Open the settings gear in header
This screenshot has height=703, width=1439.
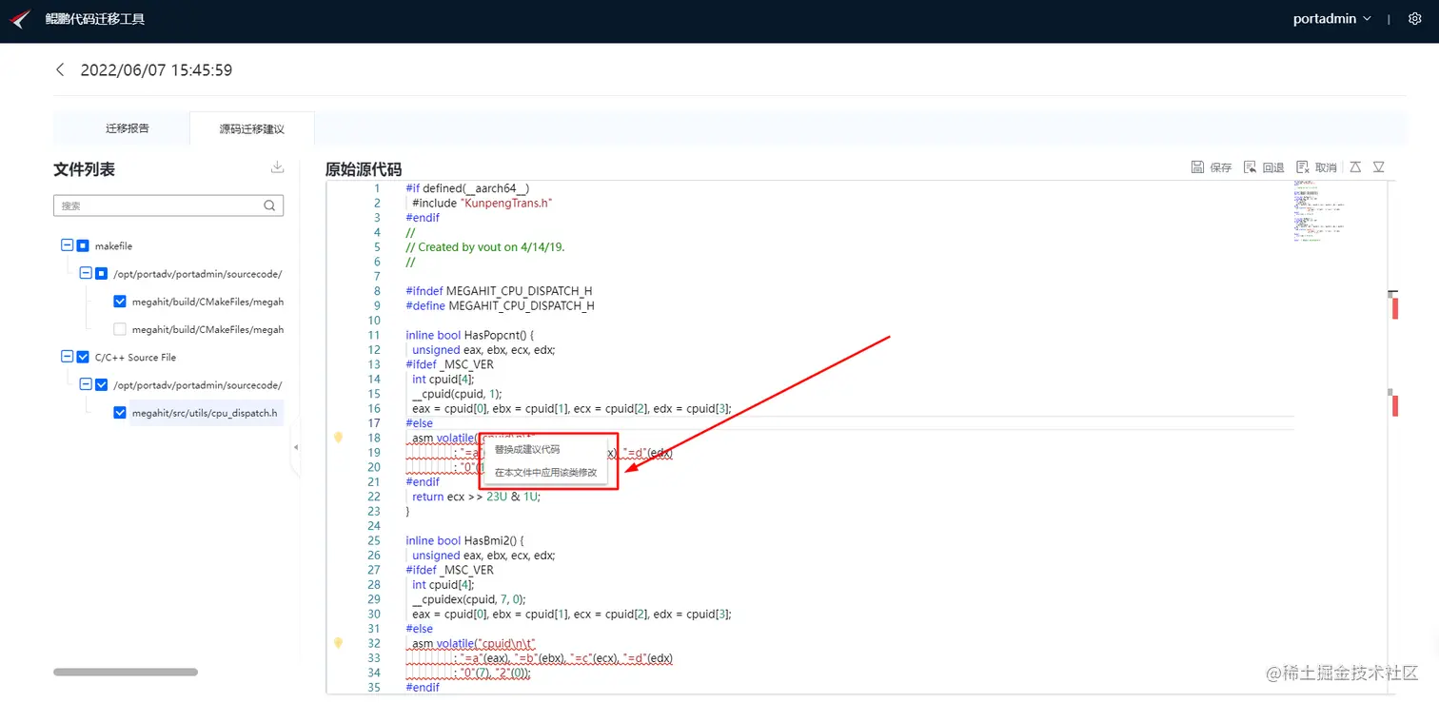pos(1414,19)
